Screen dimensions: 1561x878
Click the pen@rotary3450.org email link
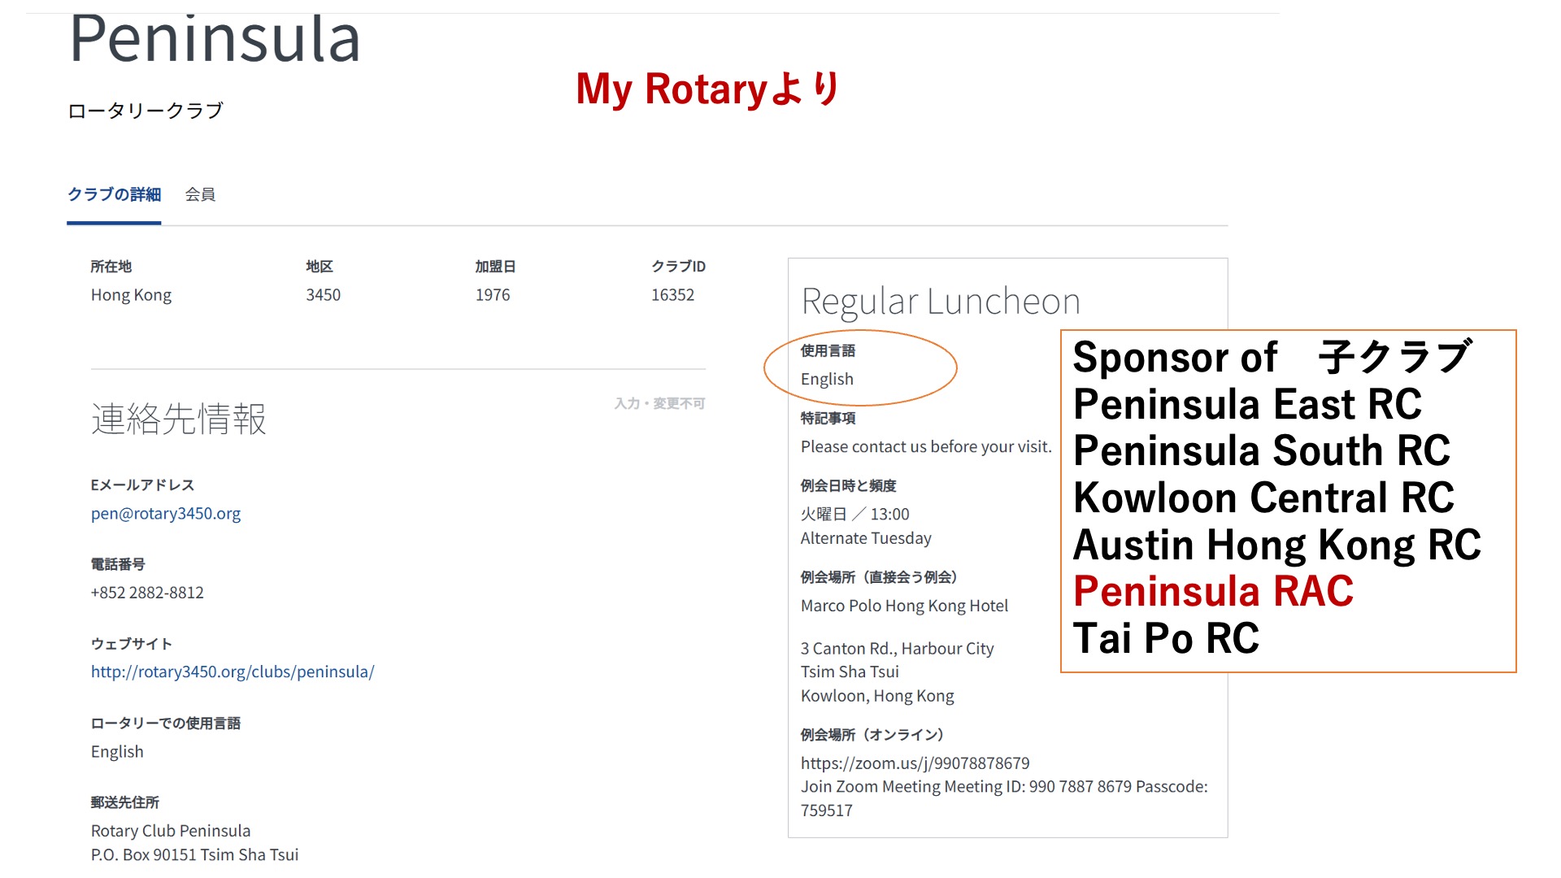click(x=166, y=514)
